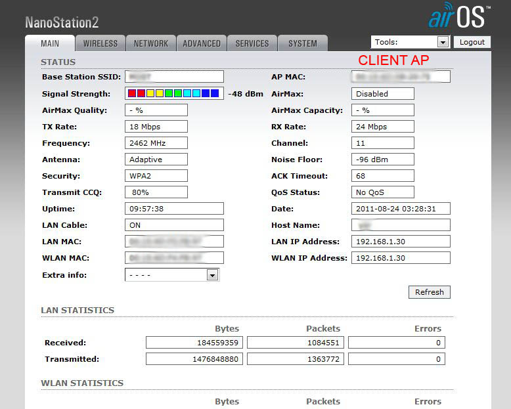Image resolution: width=511 pixels, height=409 pixels.
Task: Click the airOS logo
Action: pos(459,16)
